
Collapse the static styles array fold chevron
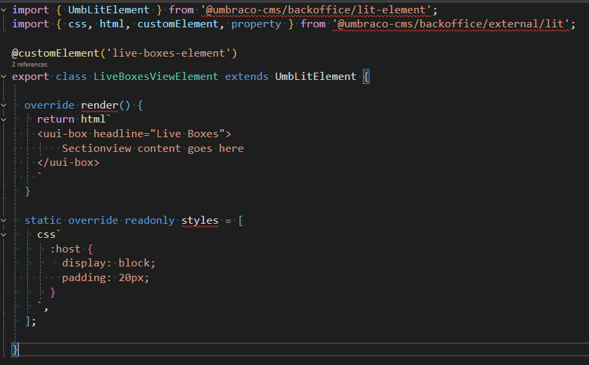point(4,220)
